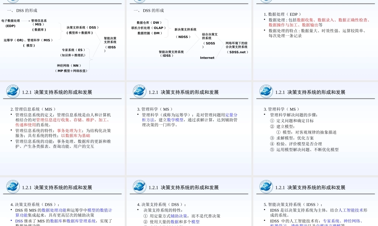378x226 pixels.
Task: Click step ⑤ 运用模型解决问题、不断优化模型
Action: [x=304, y=150]
